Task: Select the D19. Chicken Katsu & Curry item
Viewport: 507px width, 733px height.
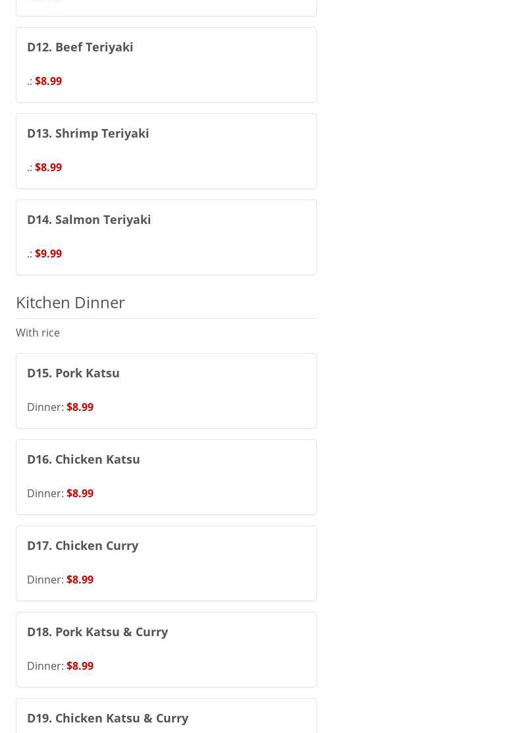Action: point(108,718)
